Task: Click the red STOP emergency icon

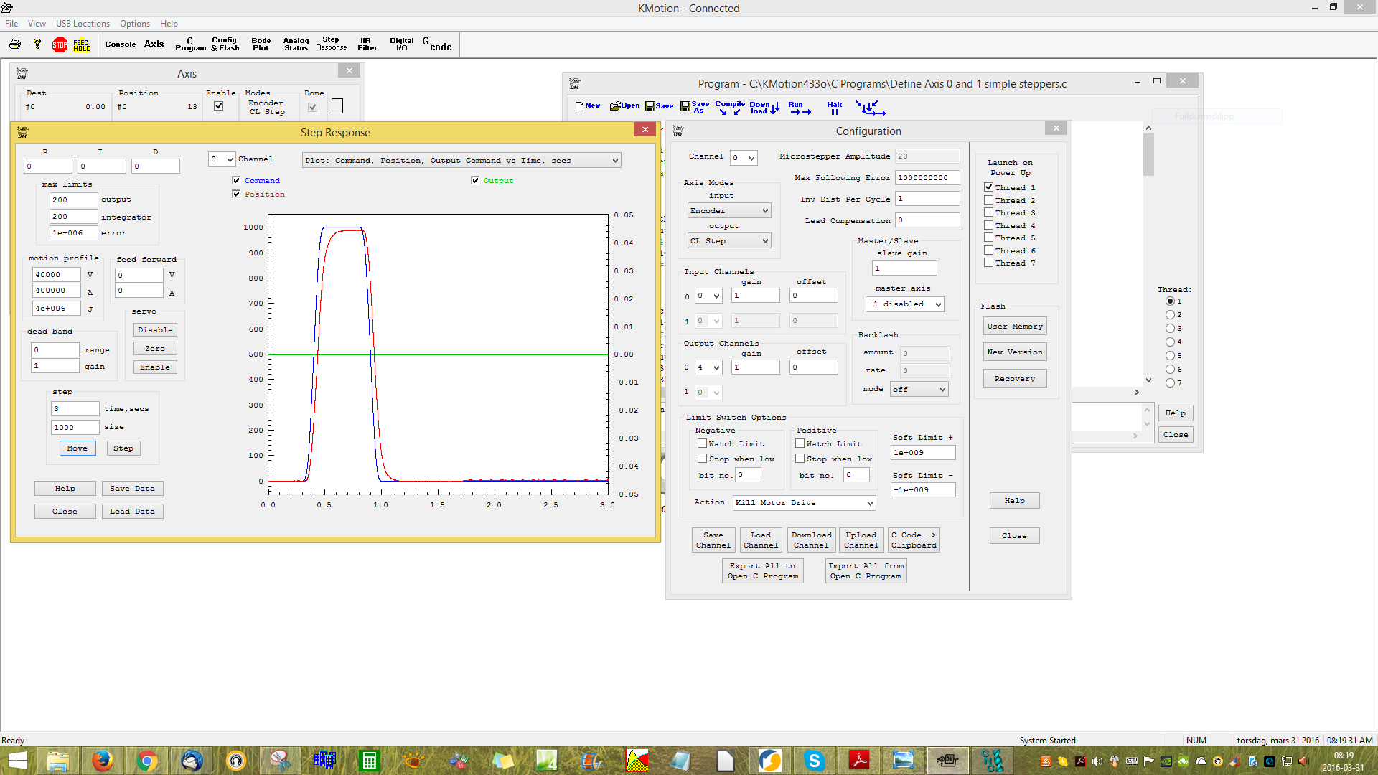Action: [60, 45]
